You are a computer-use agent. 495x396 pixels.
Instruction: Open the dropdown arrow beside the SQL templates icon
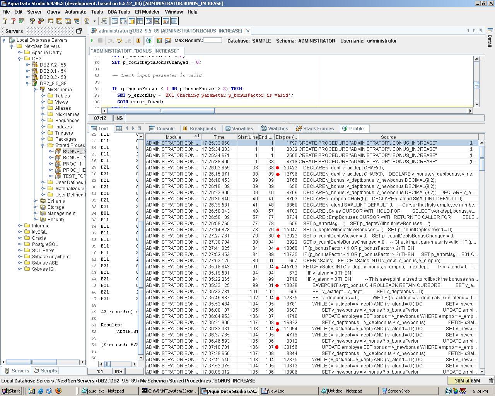(x=94, y=21)
